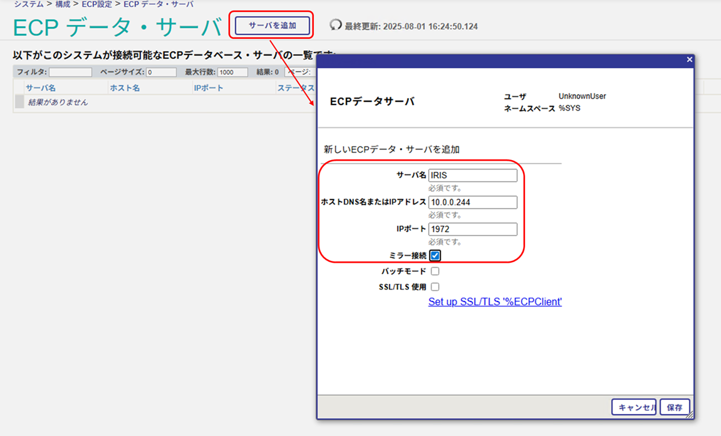
Task: Tick the SSL/TLS 使用 checkbox
Action: tap(435, 287)
